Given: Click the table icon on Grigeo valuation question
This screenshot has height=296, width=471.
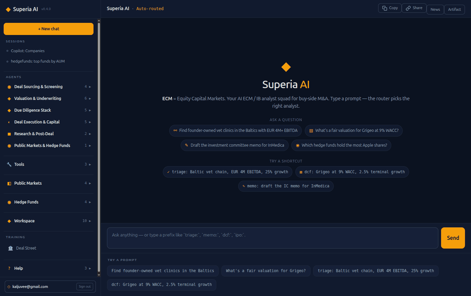Looking at the screenshot, I should click(311, 131).
